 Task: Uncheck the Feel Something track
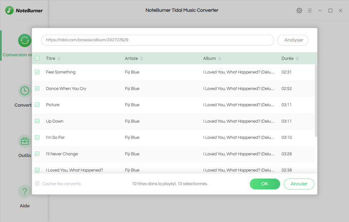37,72
